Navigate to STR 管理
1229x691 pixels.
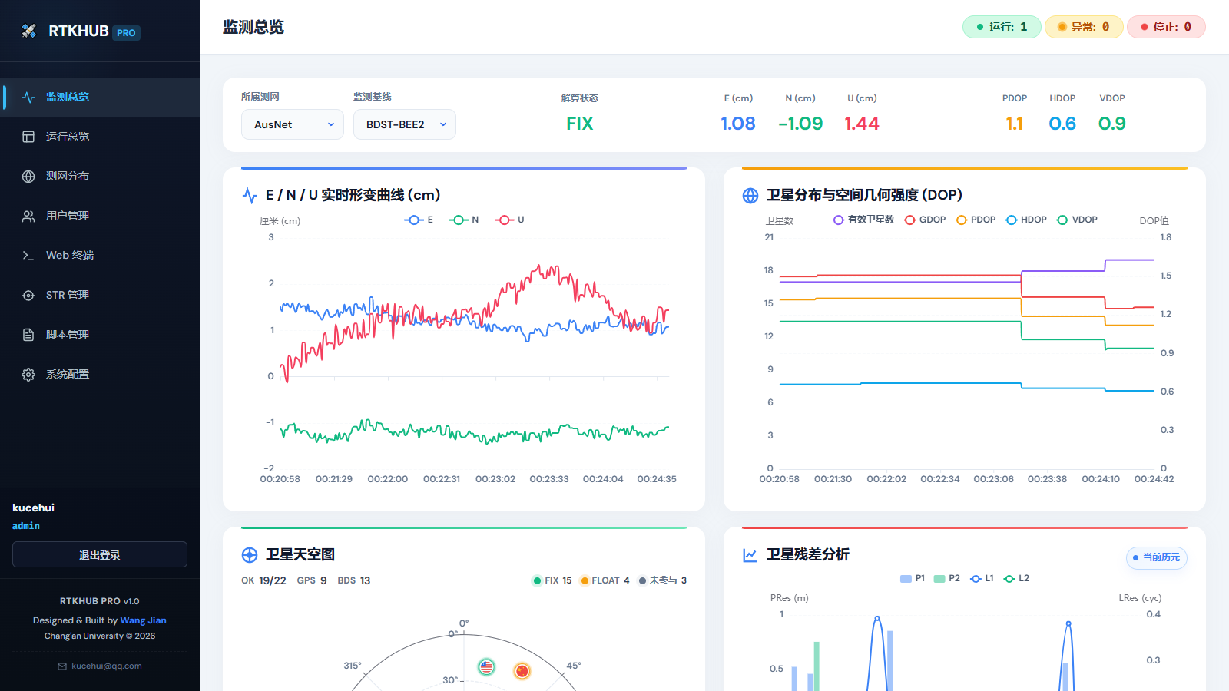pyautogui.click(x=100, y=296)
